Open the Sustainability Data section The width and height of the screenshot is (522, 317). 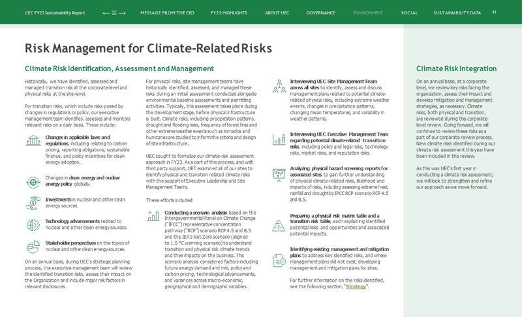click(457, 13)
